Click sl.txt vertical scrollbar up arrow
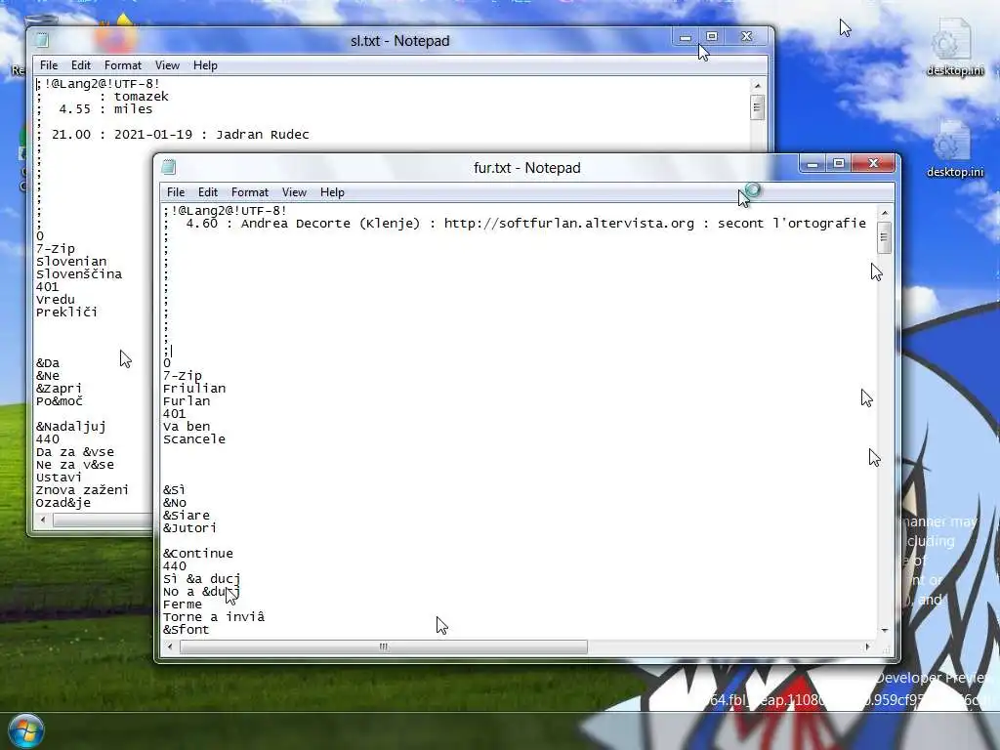Image resolution: width=1000 pixels, height=750 pixels. [x=758, y=86]
